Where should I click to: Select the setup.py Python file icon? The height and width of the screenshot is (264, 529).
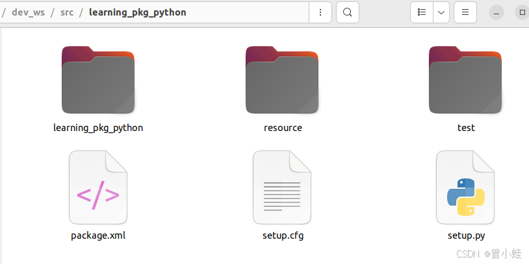tap(465, 187)
